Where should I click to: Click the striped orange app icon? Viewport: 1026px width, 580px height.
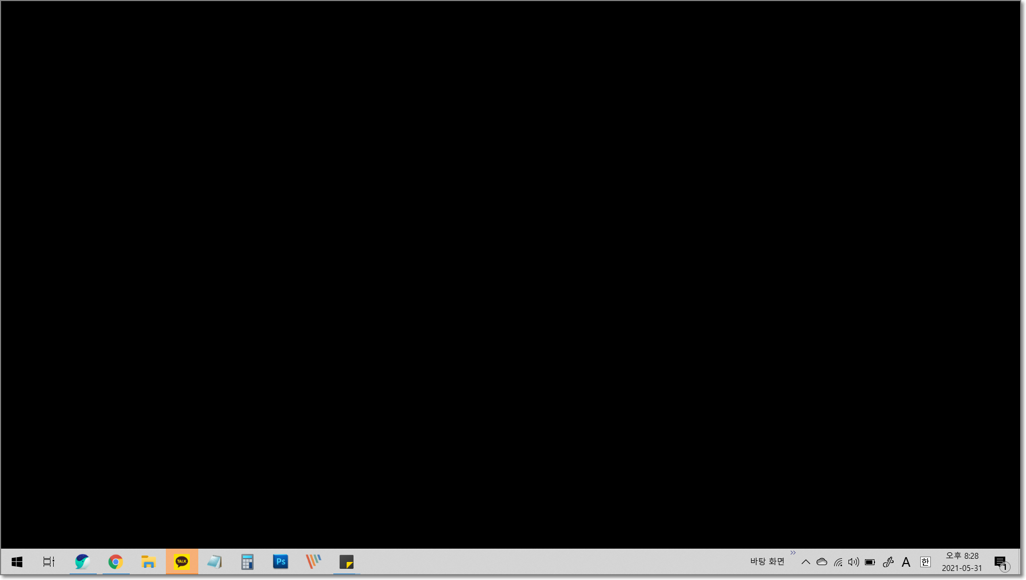tap(314, 562)
